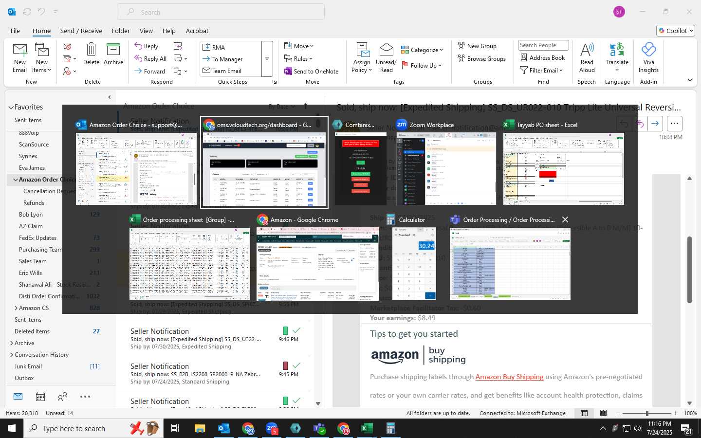Close Order Processing Teams window thumbnail

[565, 219]
